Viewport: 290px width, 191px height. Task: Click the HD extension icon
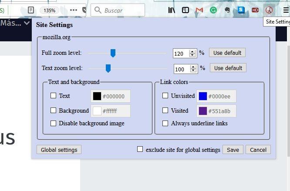tap(255, 10)
